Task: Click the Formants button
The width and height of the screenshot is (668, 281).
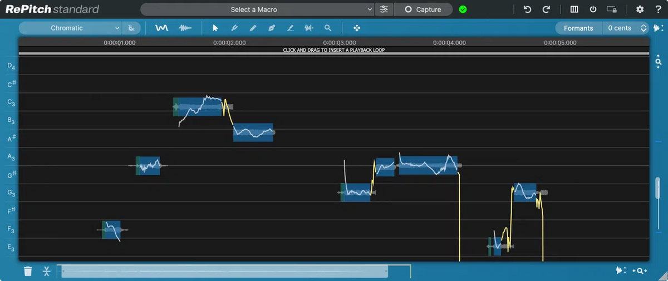Action: coord(578,28)
